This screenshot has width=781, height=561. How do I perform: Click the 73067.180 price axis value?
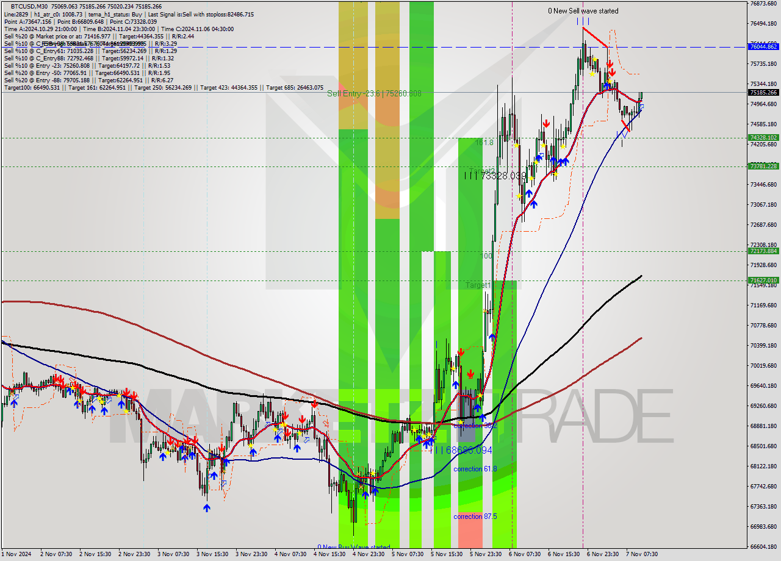[x=763, y=205]
